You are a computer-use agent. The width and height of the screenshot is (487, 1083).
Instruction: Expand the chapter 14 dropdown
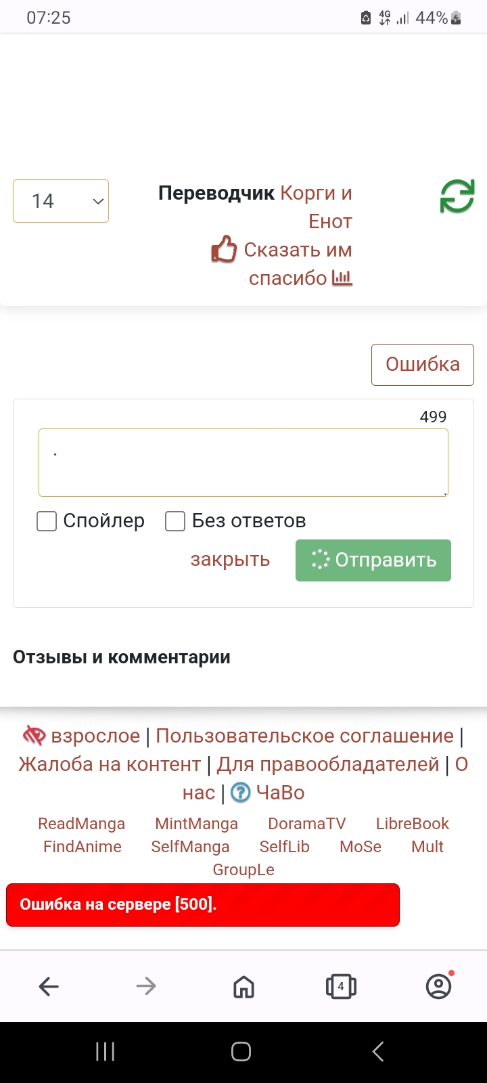point(61,201)
